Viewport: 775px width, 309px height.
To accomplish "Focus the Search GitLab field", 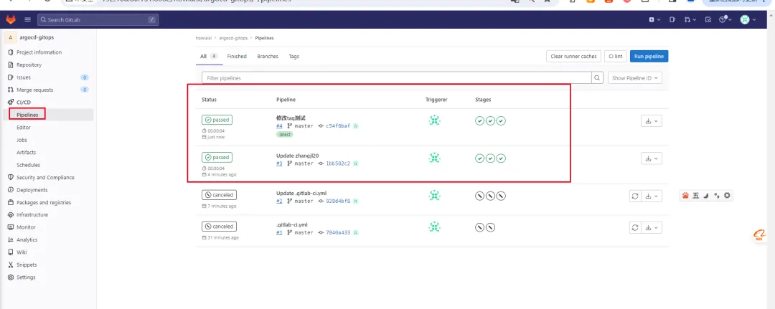I will click(x=98, y=20).
